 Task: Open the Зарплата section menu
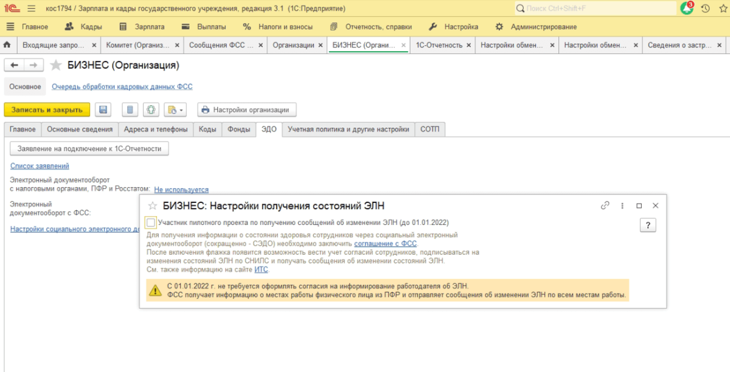142,27
